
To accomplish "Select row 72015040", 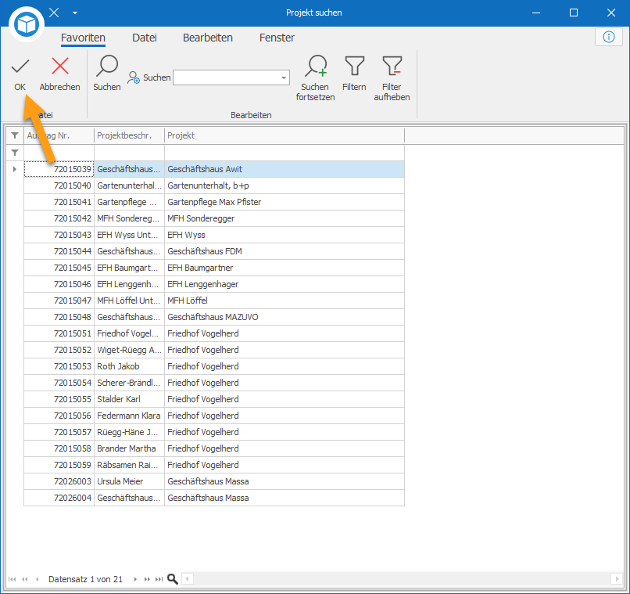I will (214, 185).
